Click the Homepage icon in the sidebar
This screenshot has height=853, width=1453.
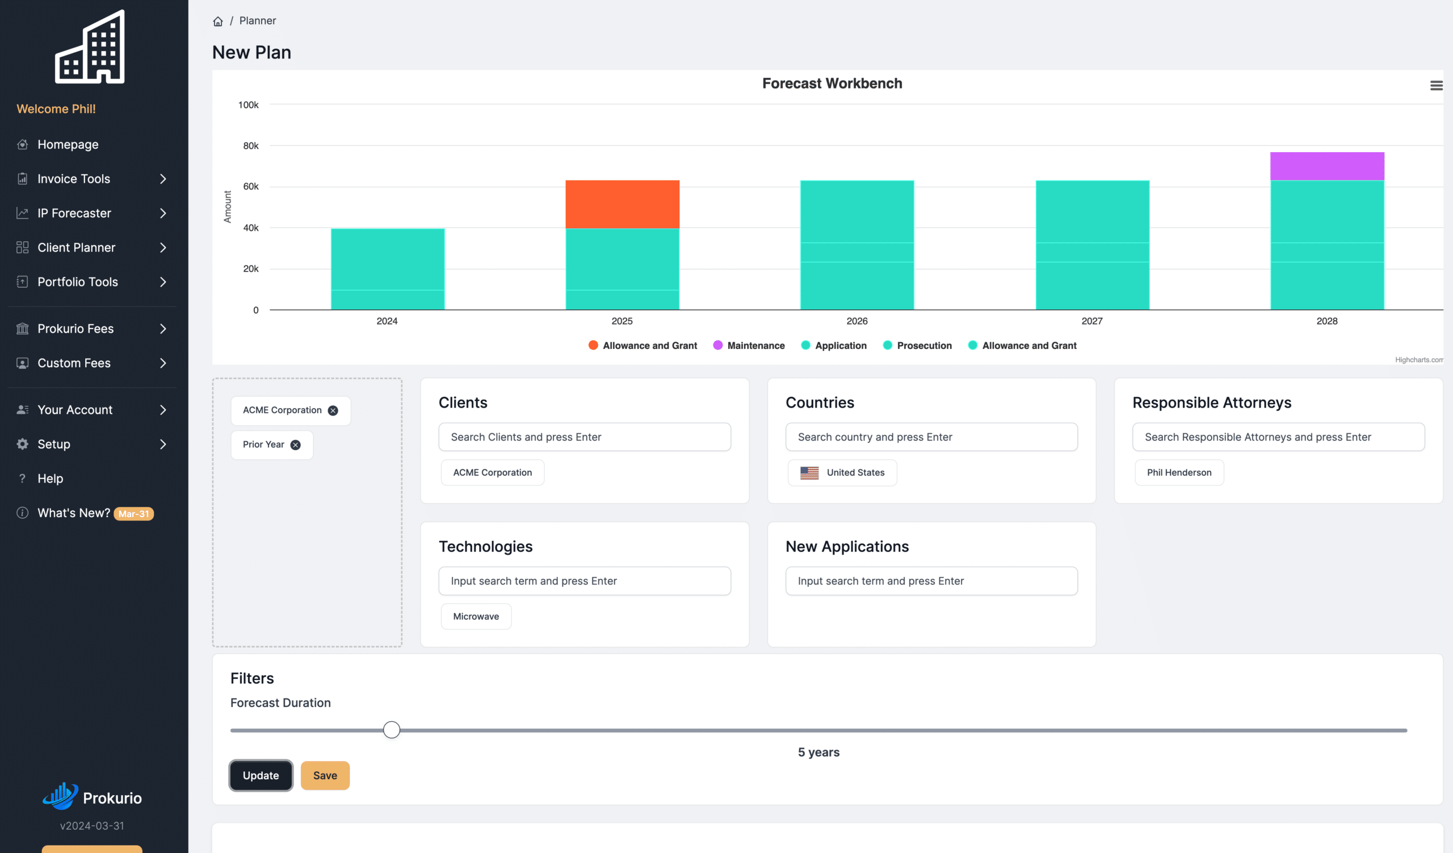pos(23,145)
